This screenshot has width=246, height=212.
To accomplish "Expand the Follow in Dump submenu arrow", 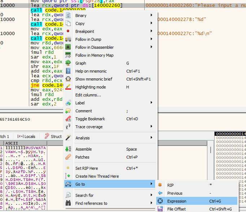I will [151, 39].
